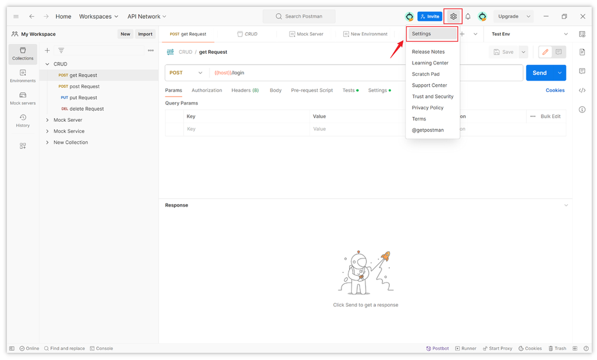Open History in the sidebar
This screenshot has width=597, height=360.
pos(23,121)
